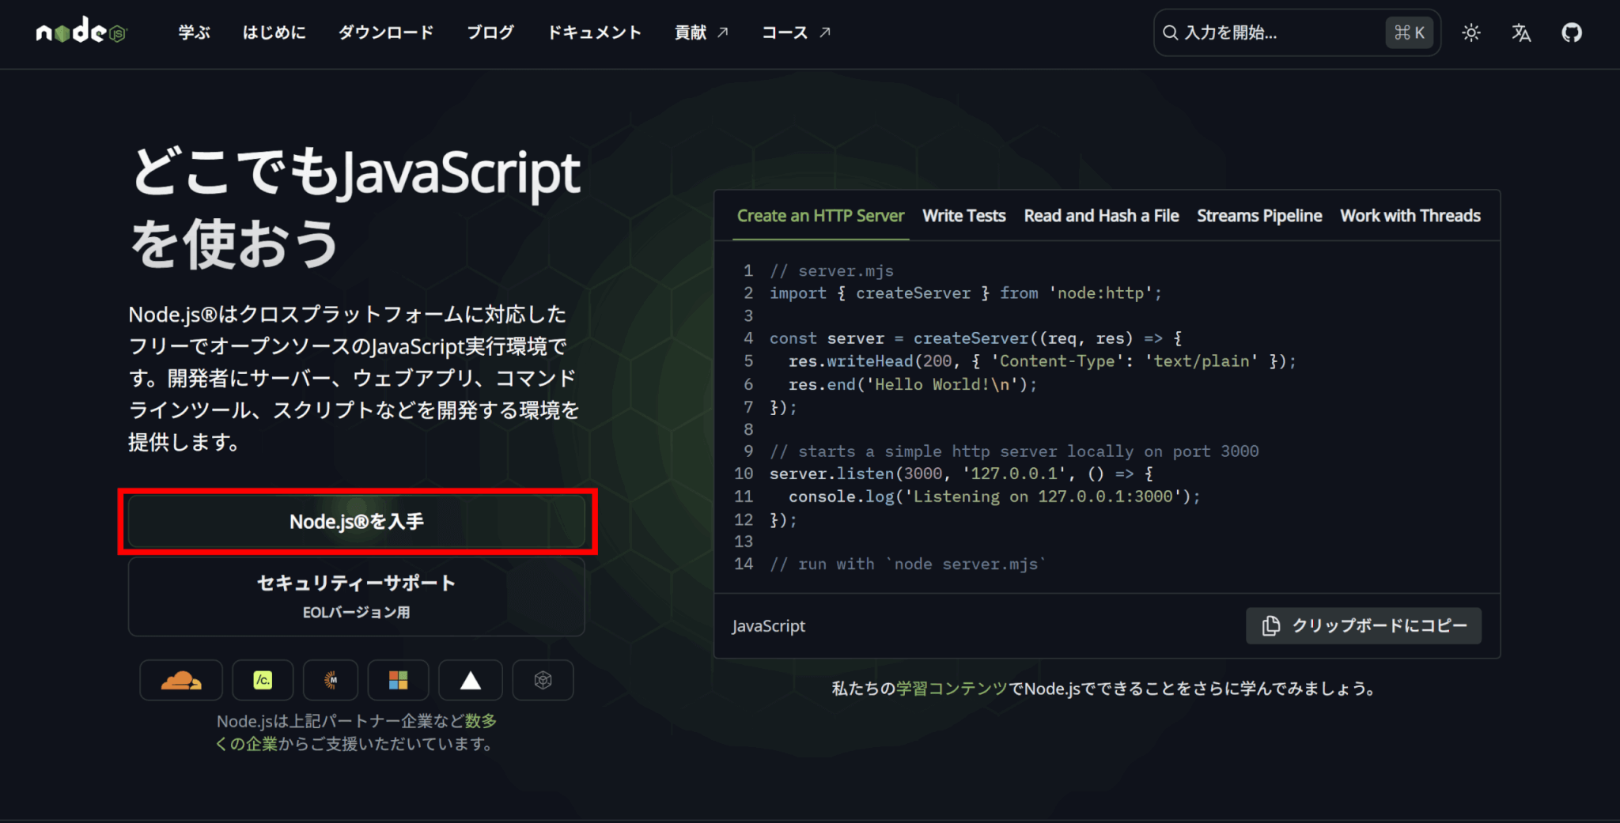Image resolution: width=1620 pixels, height=823 pixels.
Task: Open the 貢献 external link in navbar
Action: pyautogui.click(x=700, y=32)
